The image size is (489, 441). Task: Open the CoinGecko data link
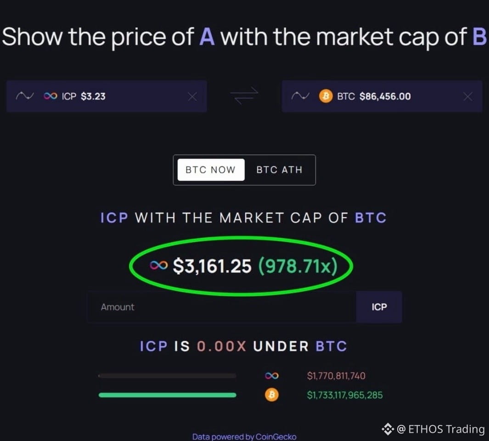(244, 436)
